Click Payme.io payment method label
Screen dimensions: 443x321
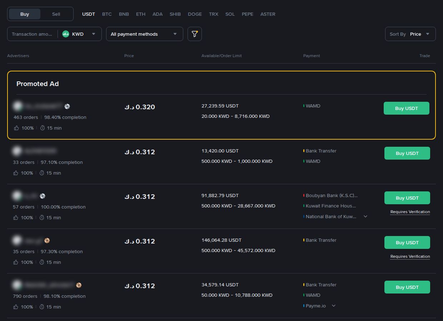tap(316, 306)
